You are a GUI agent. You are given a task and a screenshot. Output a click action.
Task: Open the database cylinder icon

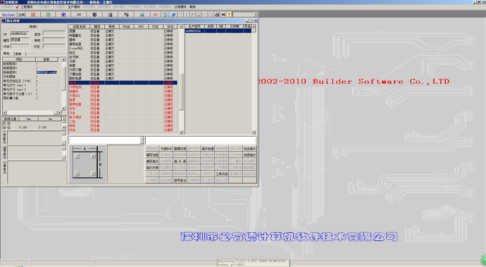click(x=110, y=15)
